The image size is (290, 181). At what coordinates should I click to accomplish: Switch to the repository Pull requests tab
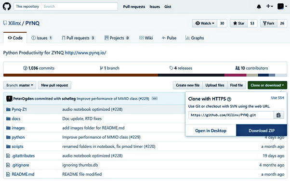point(78,38)
